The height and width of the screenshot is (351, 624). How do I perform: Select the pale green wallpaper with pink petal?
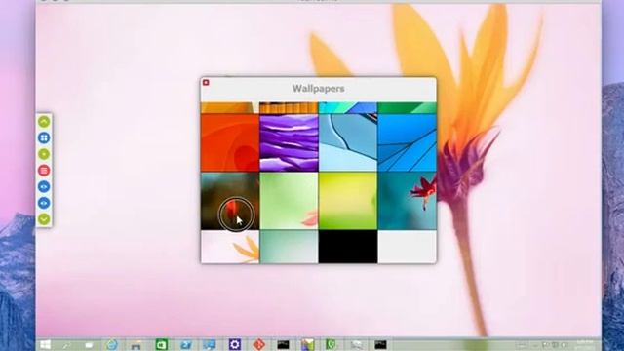[289, 201]
